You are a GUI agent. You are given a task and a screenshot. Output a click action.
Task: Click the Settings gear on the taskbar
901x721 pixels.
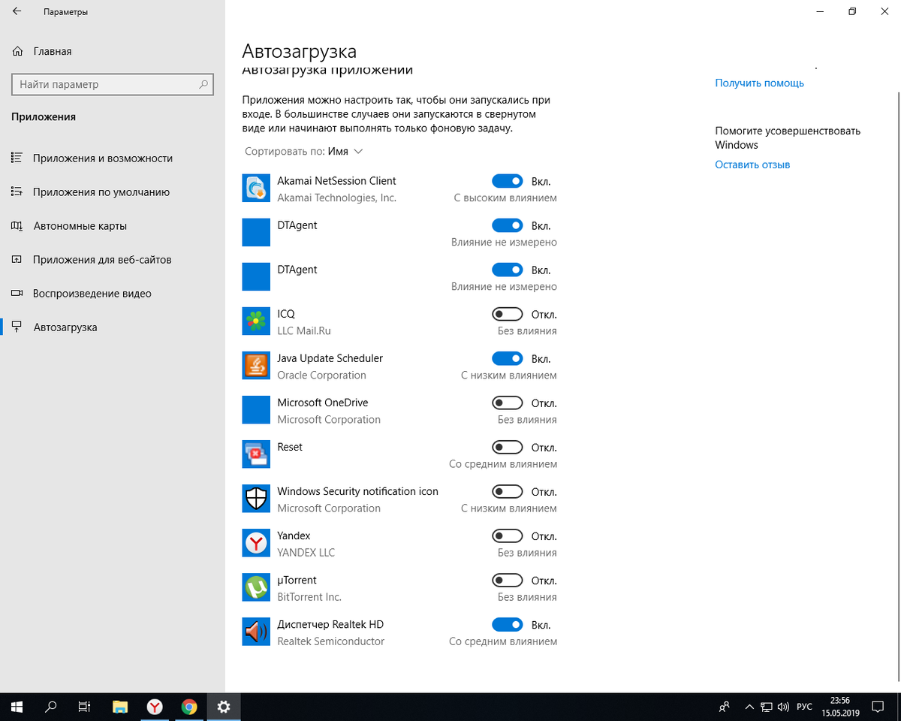pyautogui.click(x=224, y=707)
